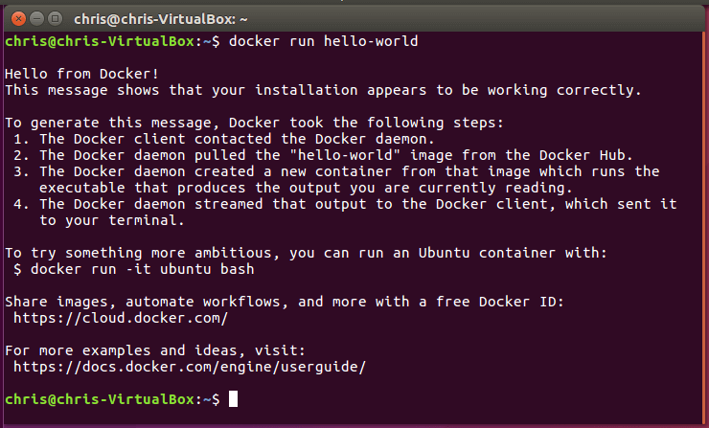This screenshot has width=709, height=428.
Task: Click the bottom chris@chris-VirtualBox prompt
Action: coord(113,399)
